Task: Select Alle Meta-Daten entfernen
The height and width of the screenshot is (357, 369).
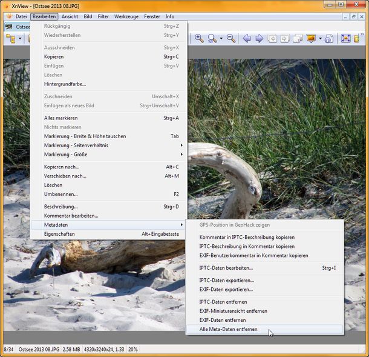Action: click(x=228, y=329)
